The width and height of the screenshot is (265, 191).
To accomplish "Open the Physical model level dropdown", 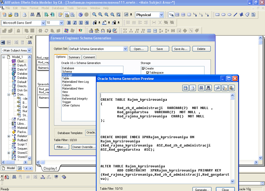I will pos(161,15).
